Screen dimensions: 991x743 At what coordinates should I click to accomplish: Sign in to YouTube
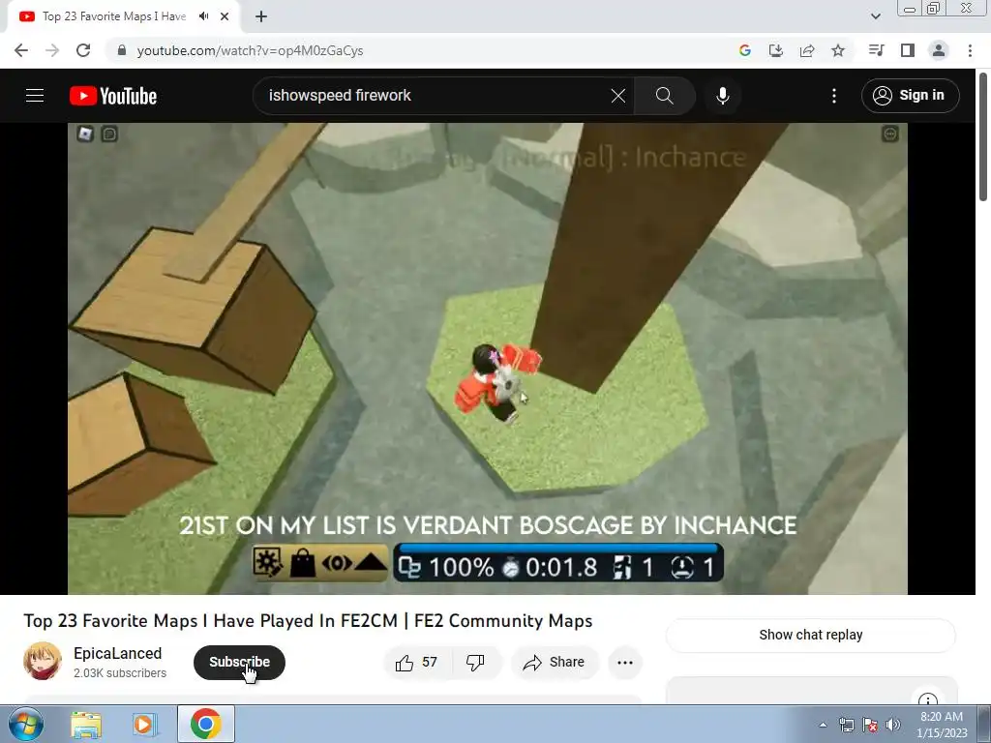pos(910,96)
